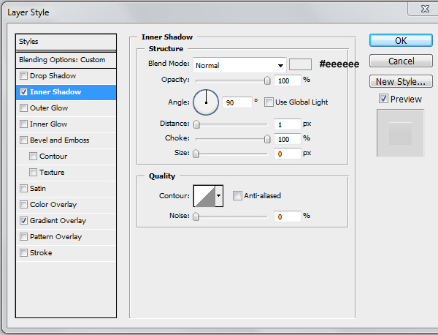Click the Choke value field
The height and width of the screenshot is (335, 438).
[x=288, y=139]
